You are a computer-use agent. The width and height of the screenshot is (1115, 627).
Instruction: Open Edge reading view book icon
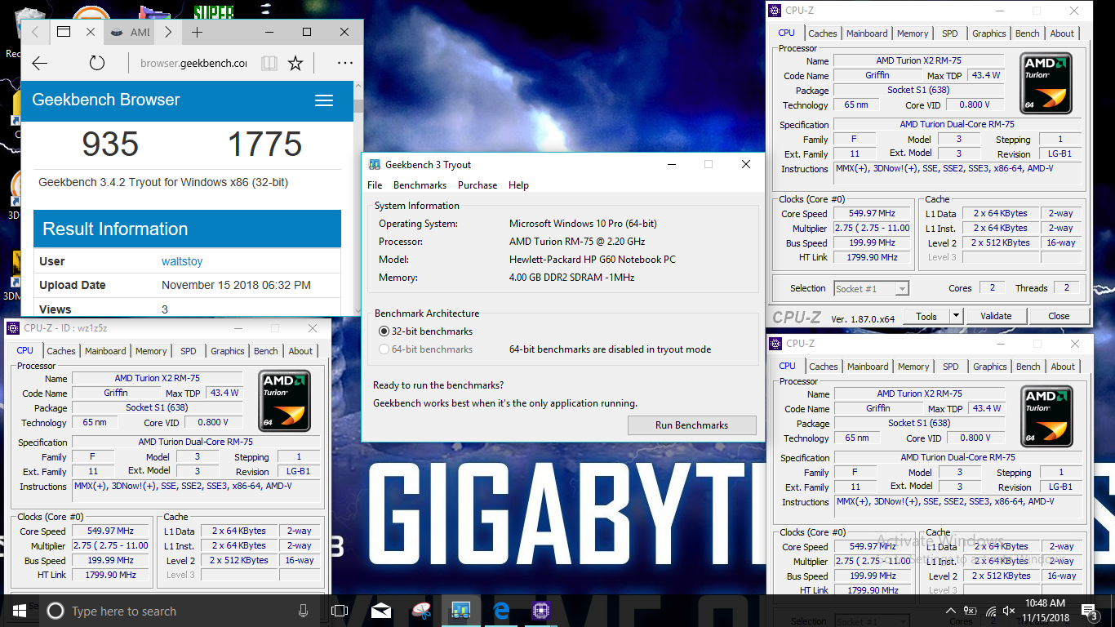pos(269,63)
